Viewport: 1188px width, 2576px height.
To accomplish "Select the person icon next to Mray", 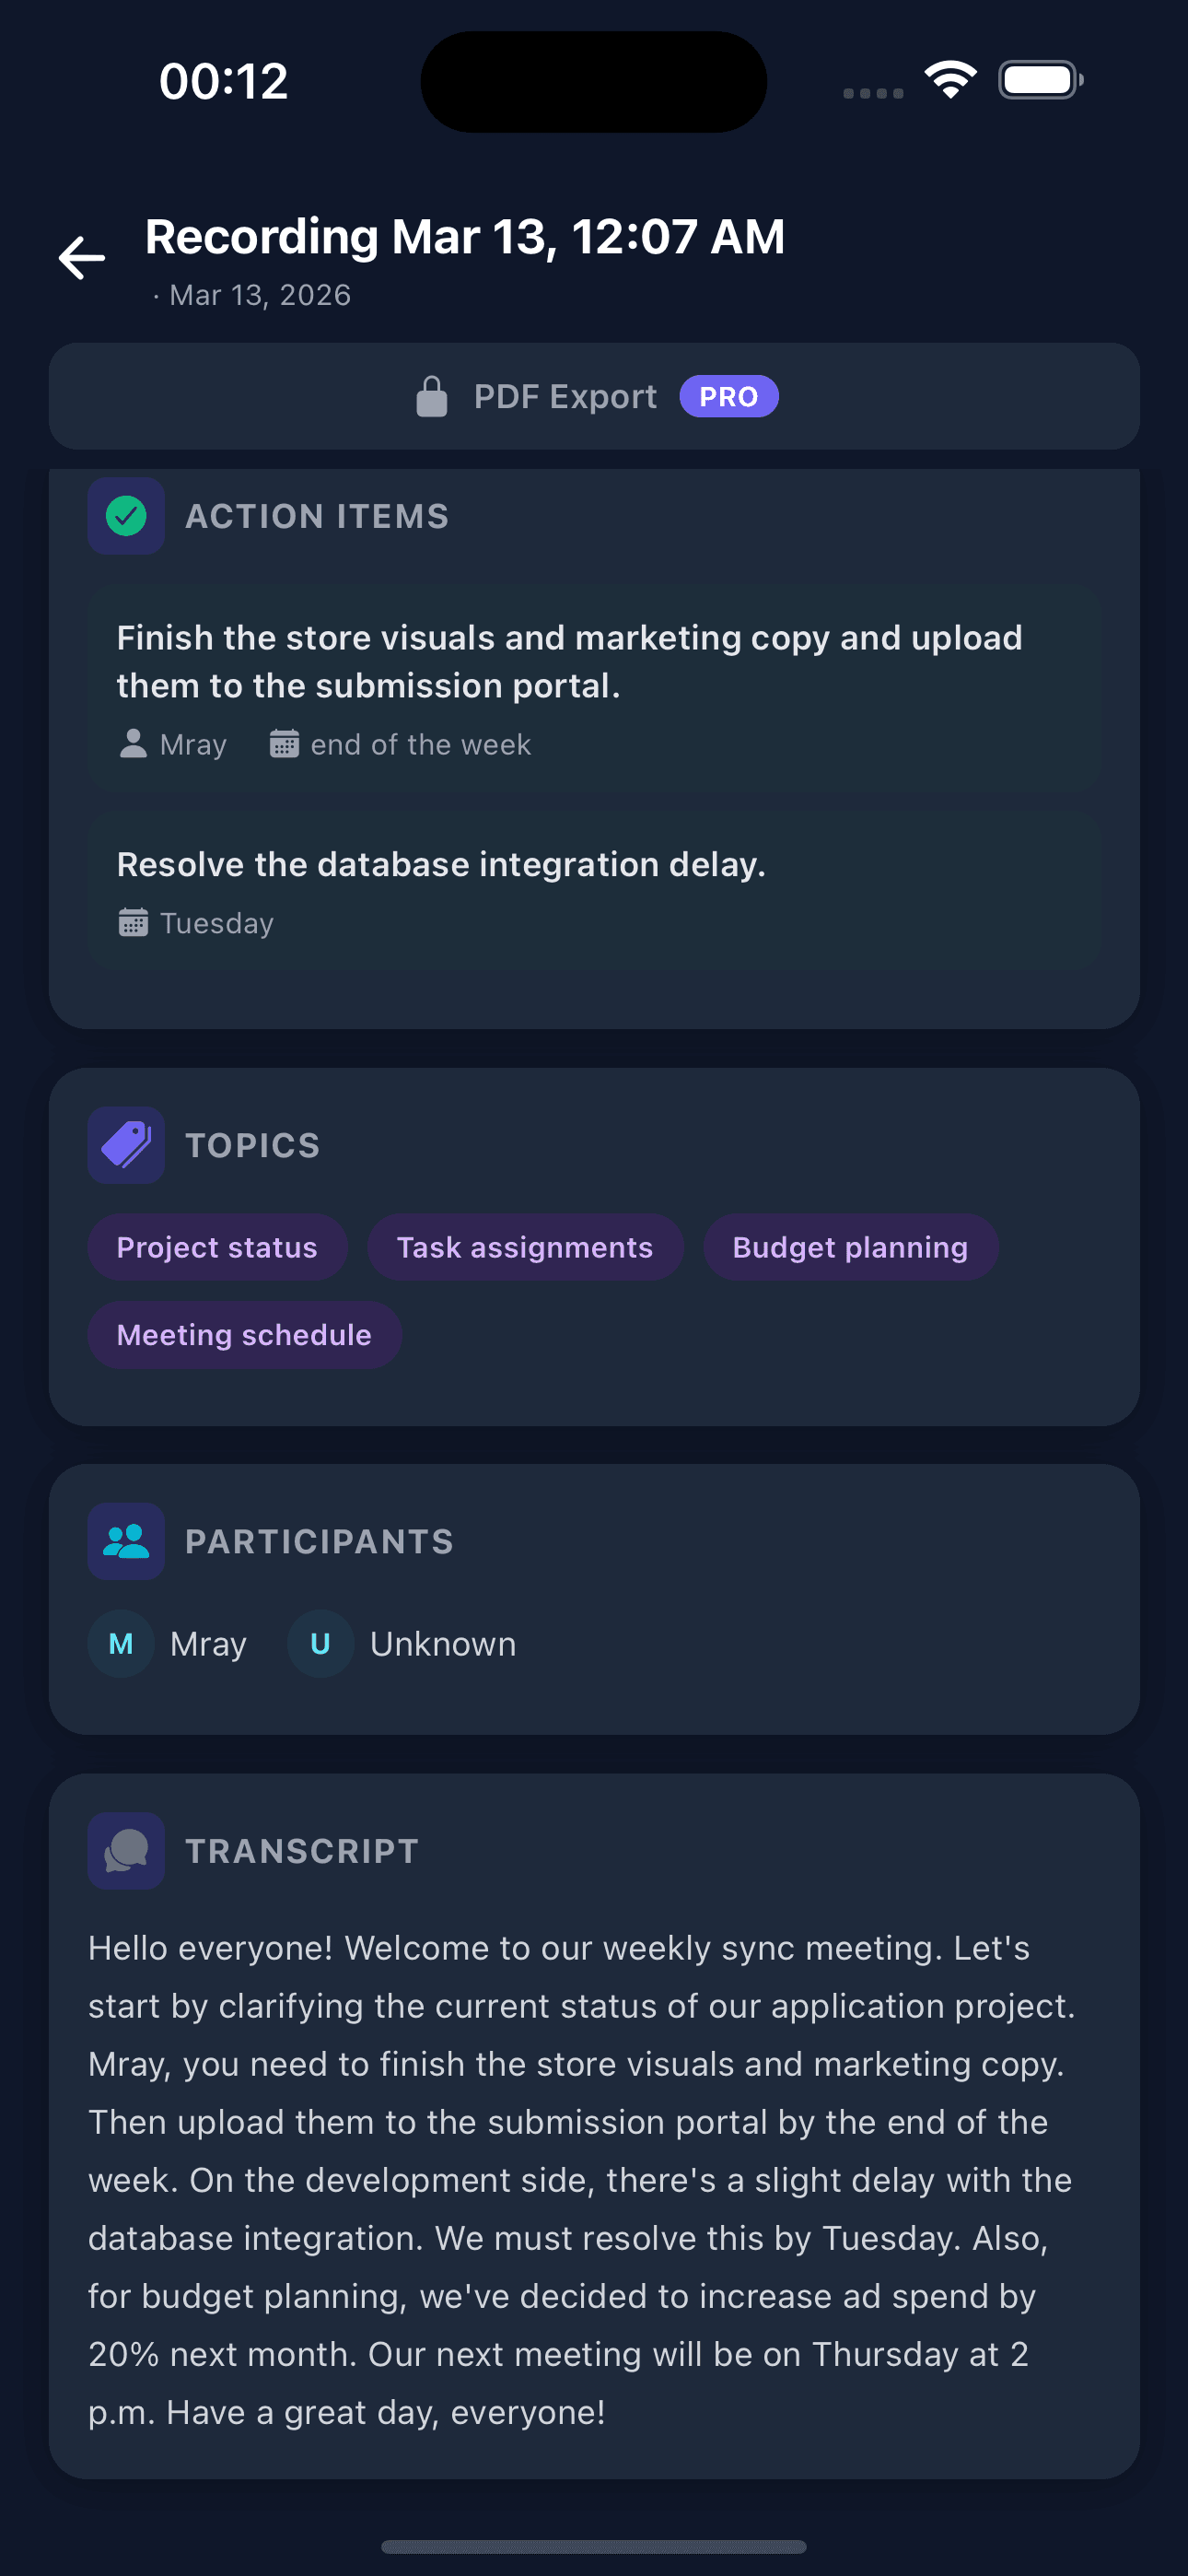I will [131, 743].
